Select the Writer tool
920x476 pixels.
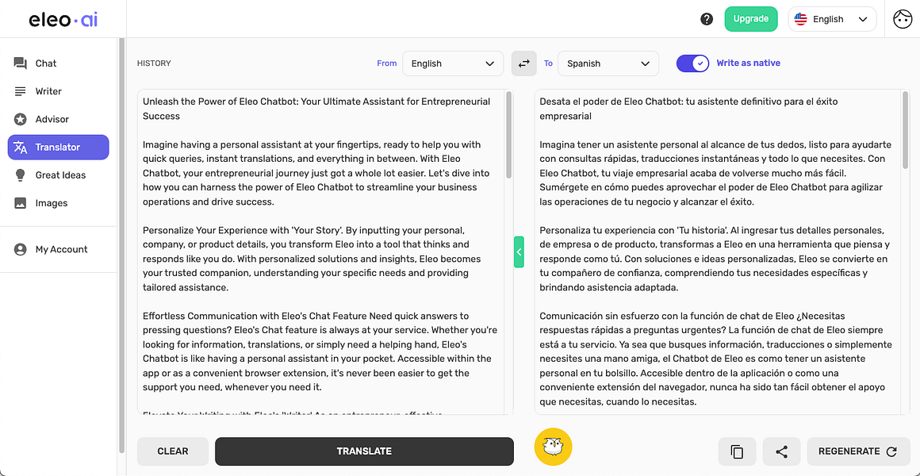[x=48, y=90]
